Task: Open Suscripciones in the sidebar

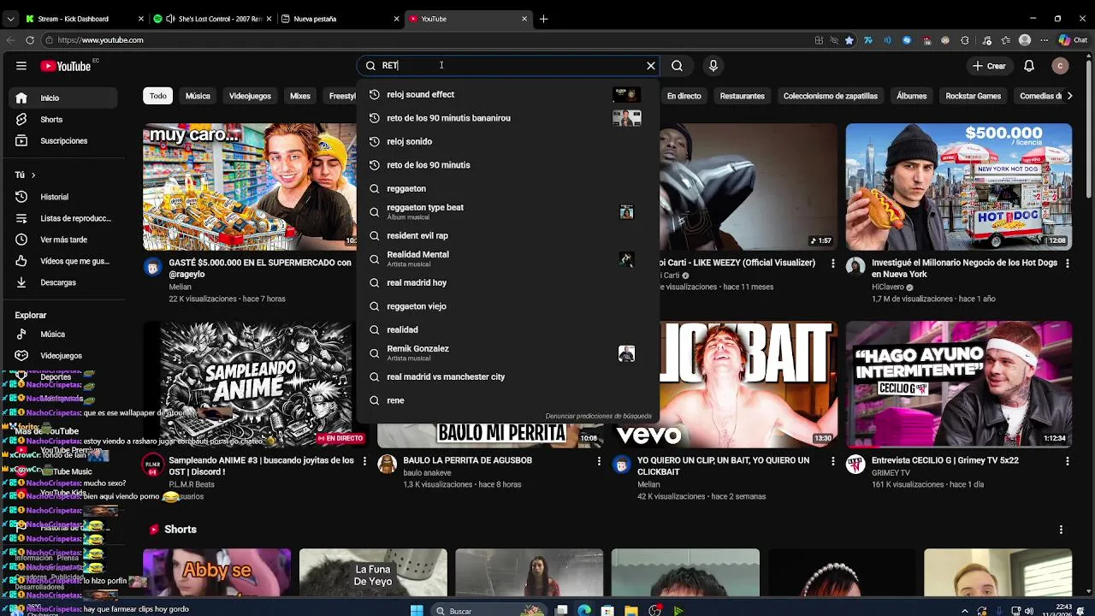Action: (x=64, y=141)
